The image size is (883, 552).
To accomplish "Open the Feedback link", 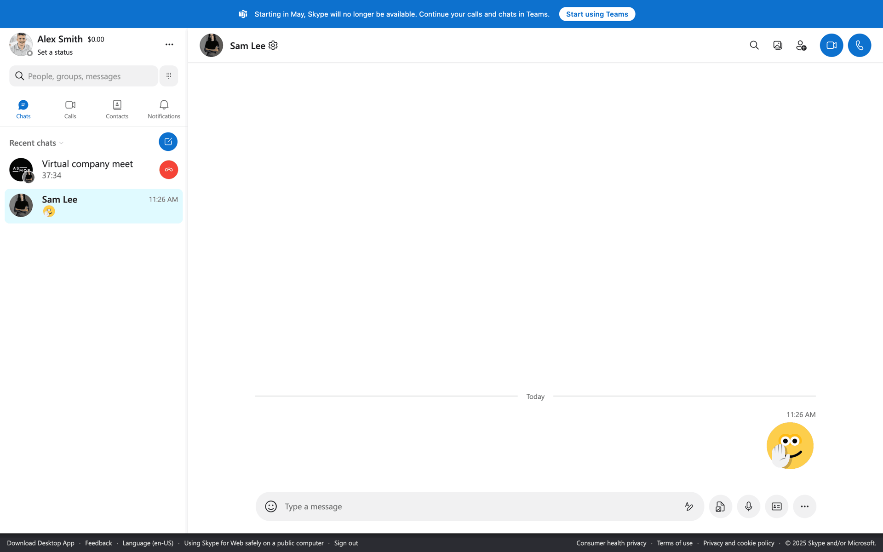I will (98, 543).
